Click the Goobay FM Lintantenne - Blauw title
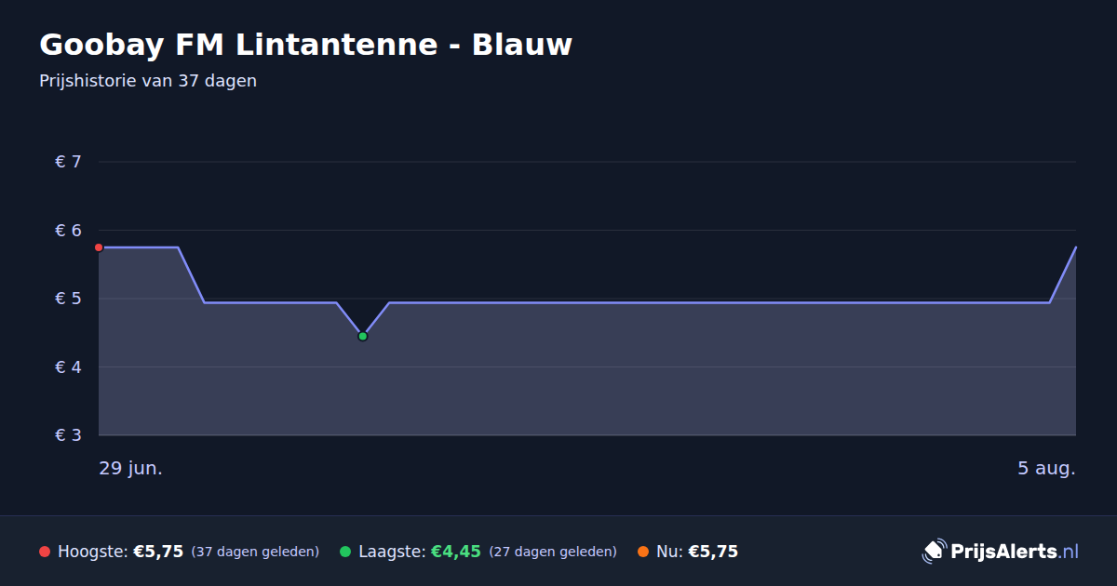Screen dimensions: 1117x586 (x=305, y=45)
